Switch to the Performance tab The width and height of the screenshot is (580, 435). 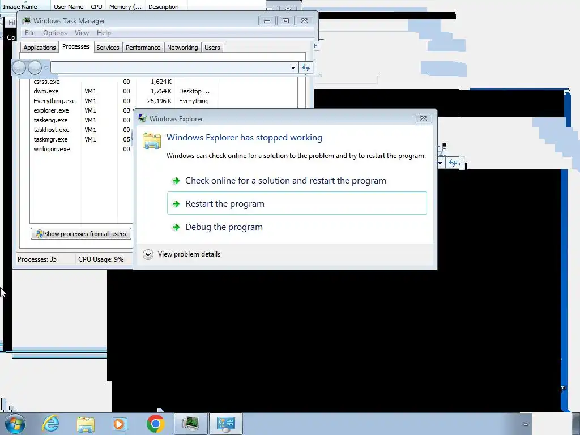click(143, 48)
